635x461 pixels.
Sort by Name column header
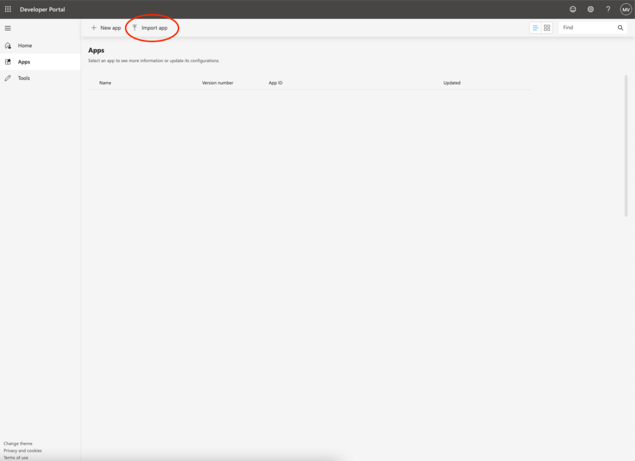pyautogui.click(x=105, y=83)
